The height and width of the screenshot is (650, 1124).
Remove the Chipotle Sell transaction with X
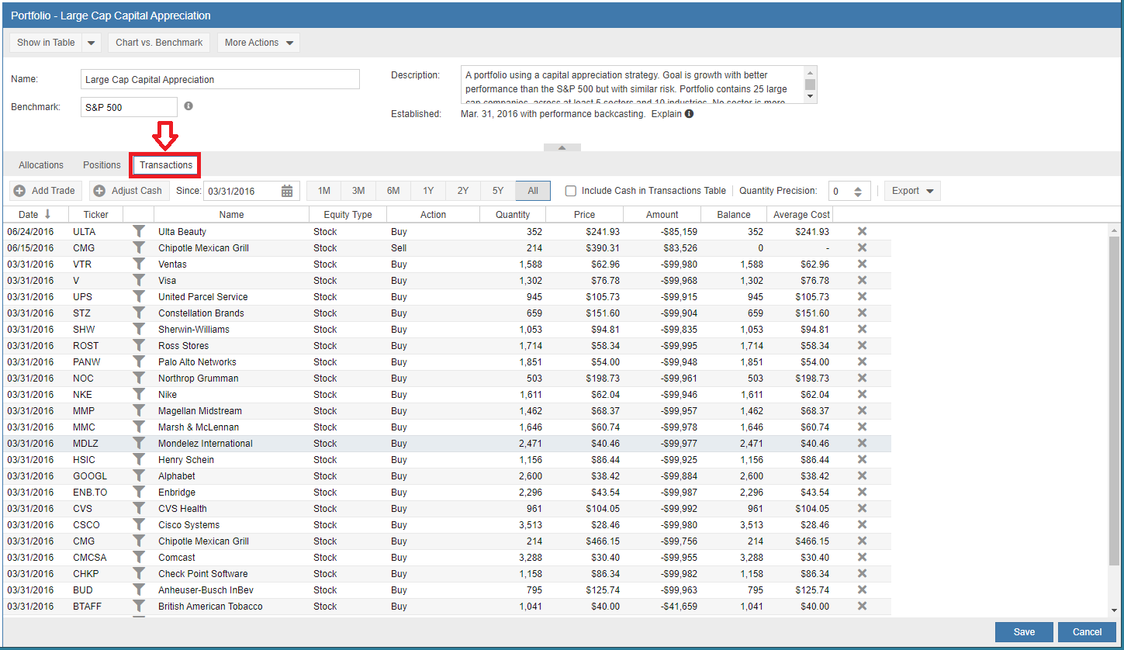862,247
